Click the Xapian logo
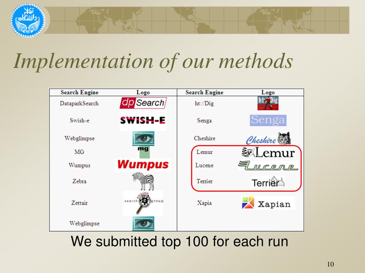This screenshot has width=365, height=273. [268, 203]
